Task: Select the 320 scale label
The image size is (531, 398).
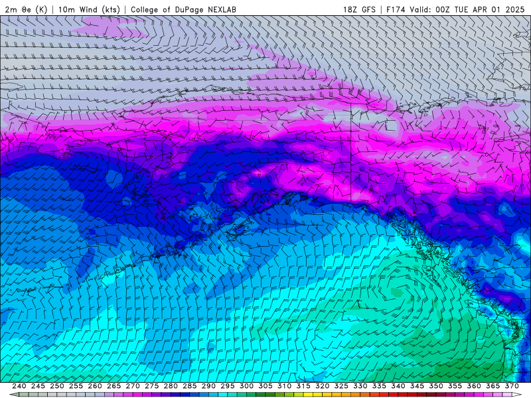Action: (x=323, y=386)
